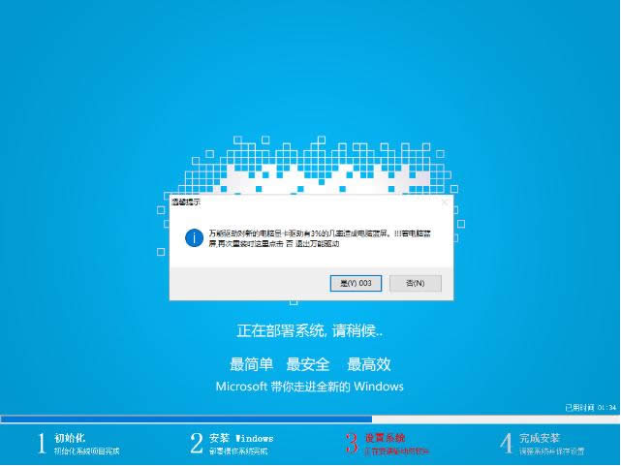The image size is (621, 466).
Task: Click the 是(Y) button in the dialog
Action: pyautogui.click(x=356, y=283)
